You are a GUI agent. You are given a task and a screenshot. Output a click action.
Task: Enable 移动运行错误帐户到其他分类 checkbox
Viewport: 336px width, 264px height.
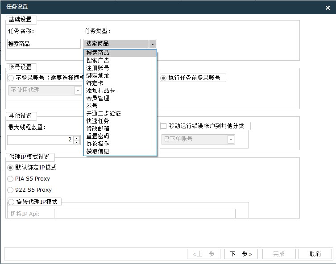click(163, 126)
